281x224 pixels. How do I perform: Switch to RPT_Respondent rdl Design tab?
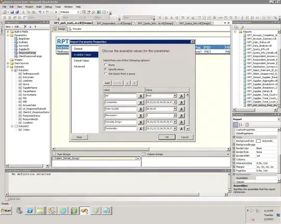[x=114, y=23]
